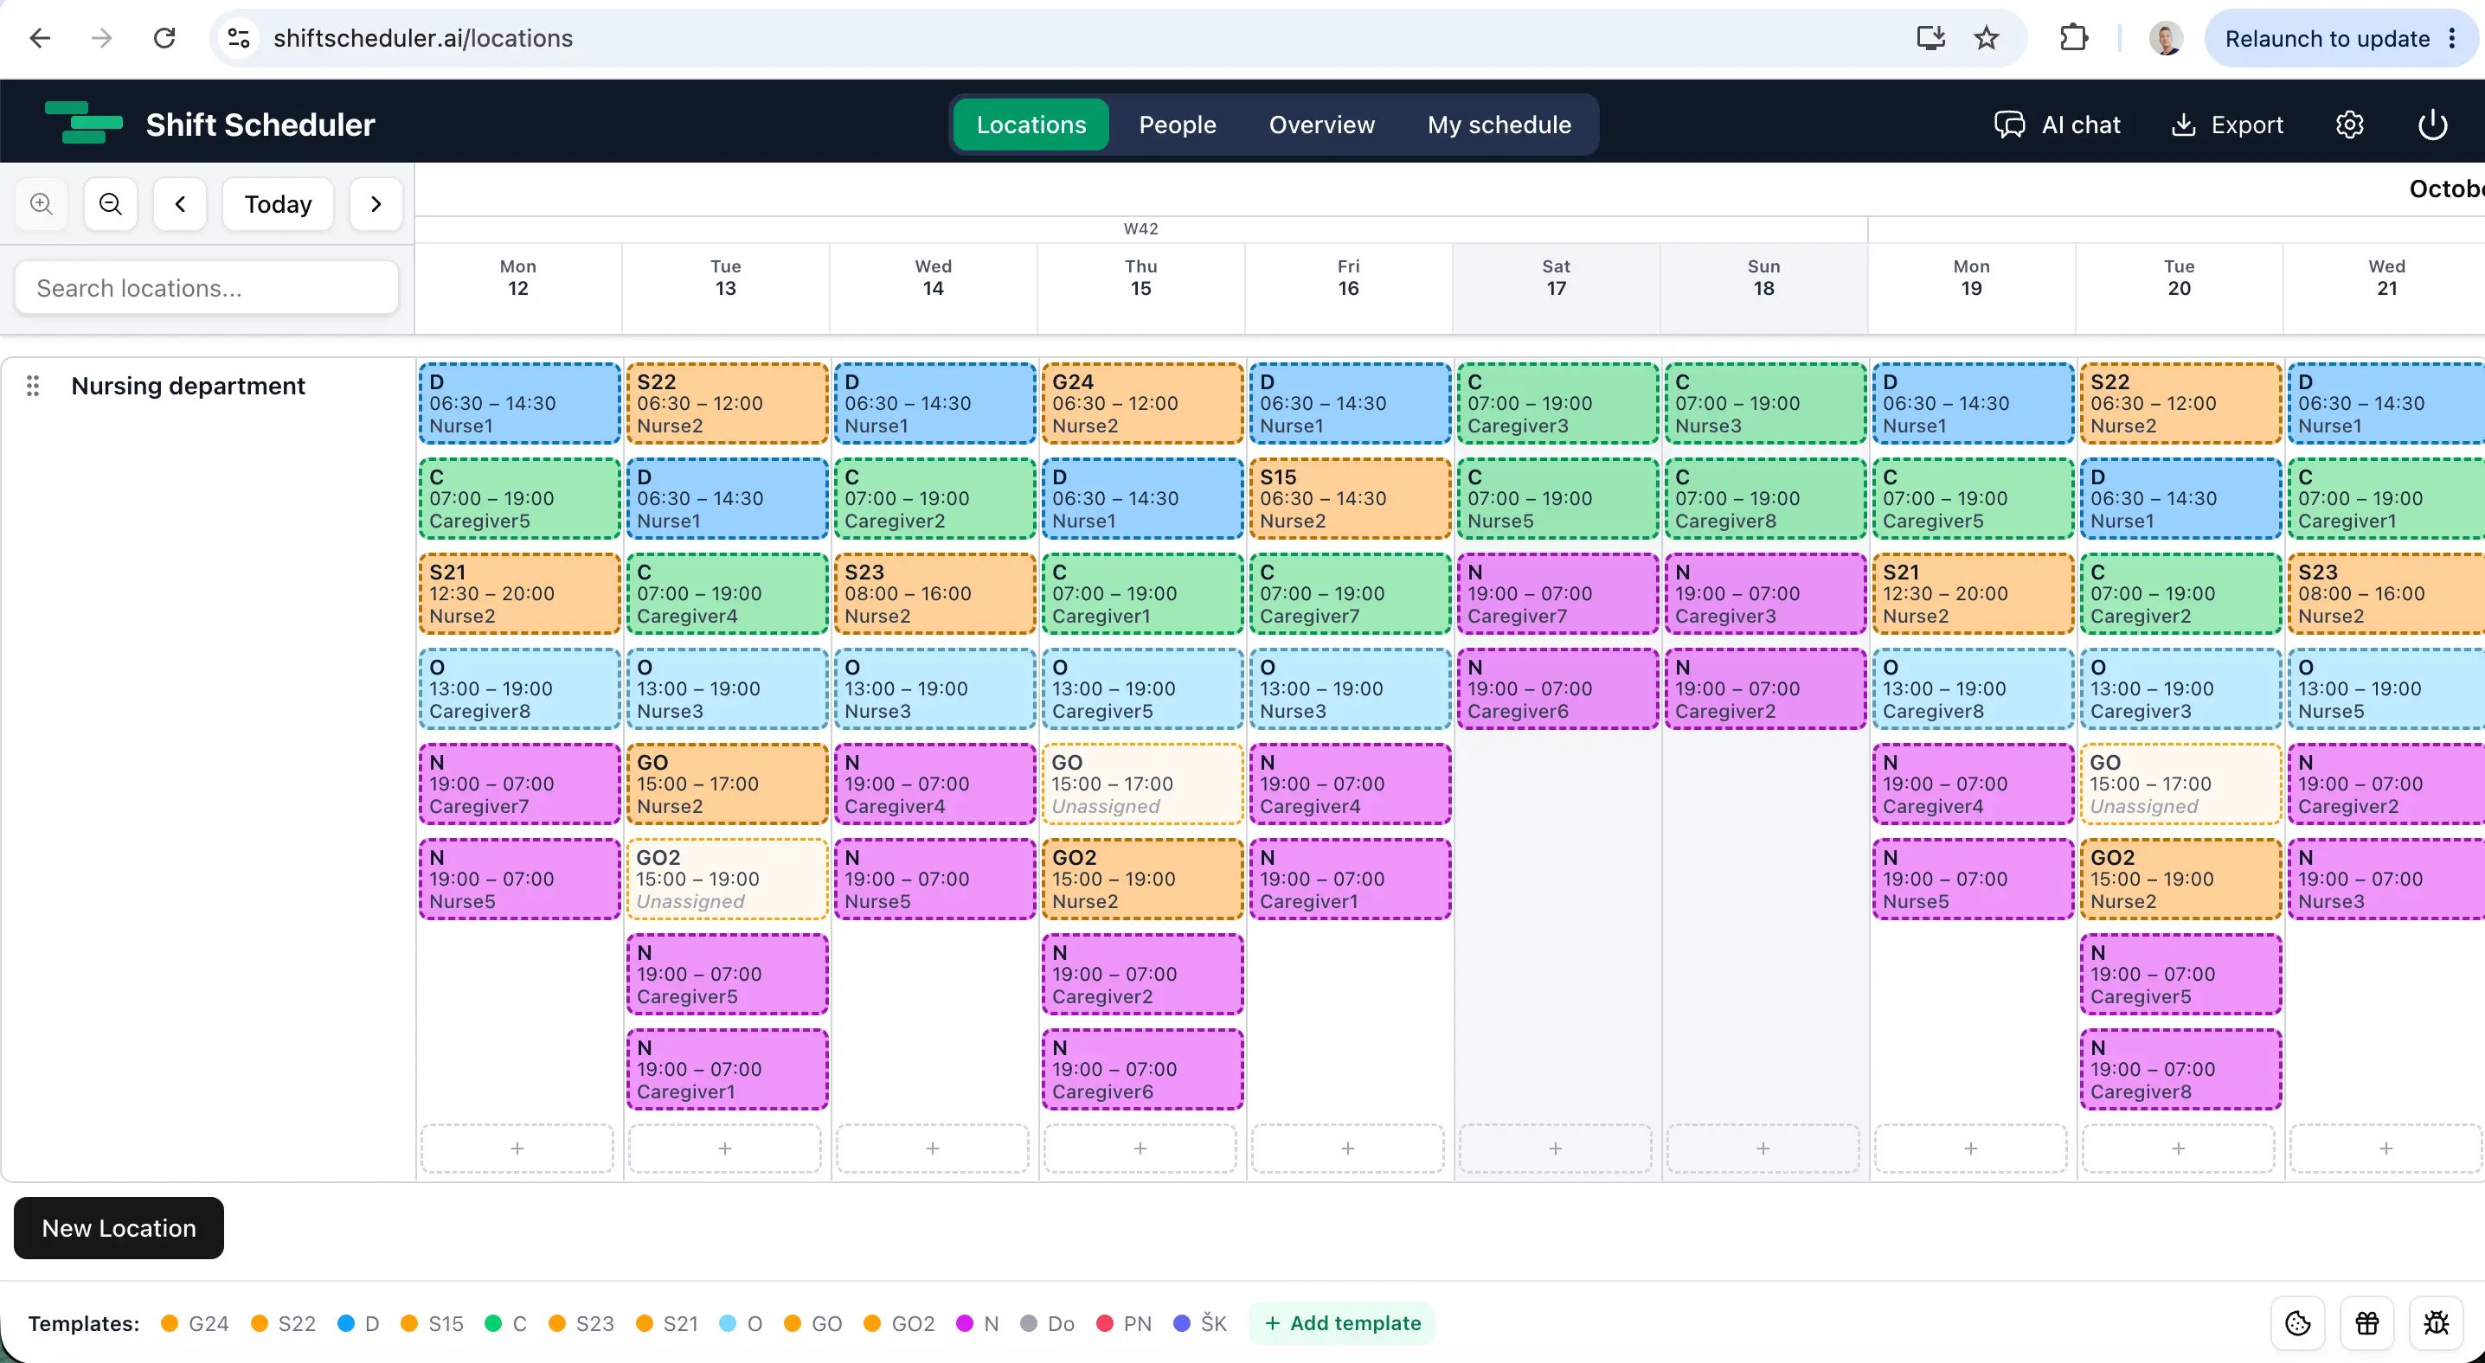Click the address bar URL
Viewport: 2485px width, 1363px height.
click(422, 39)
